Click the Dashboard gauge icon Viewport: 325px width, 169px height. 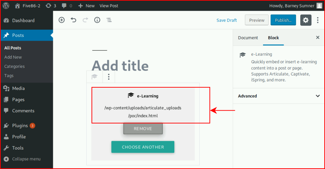[6, 20]
